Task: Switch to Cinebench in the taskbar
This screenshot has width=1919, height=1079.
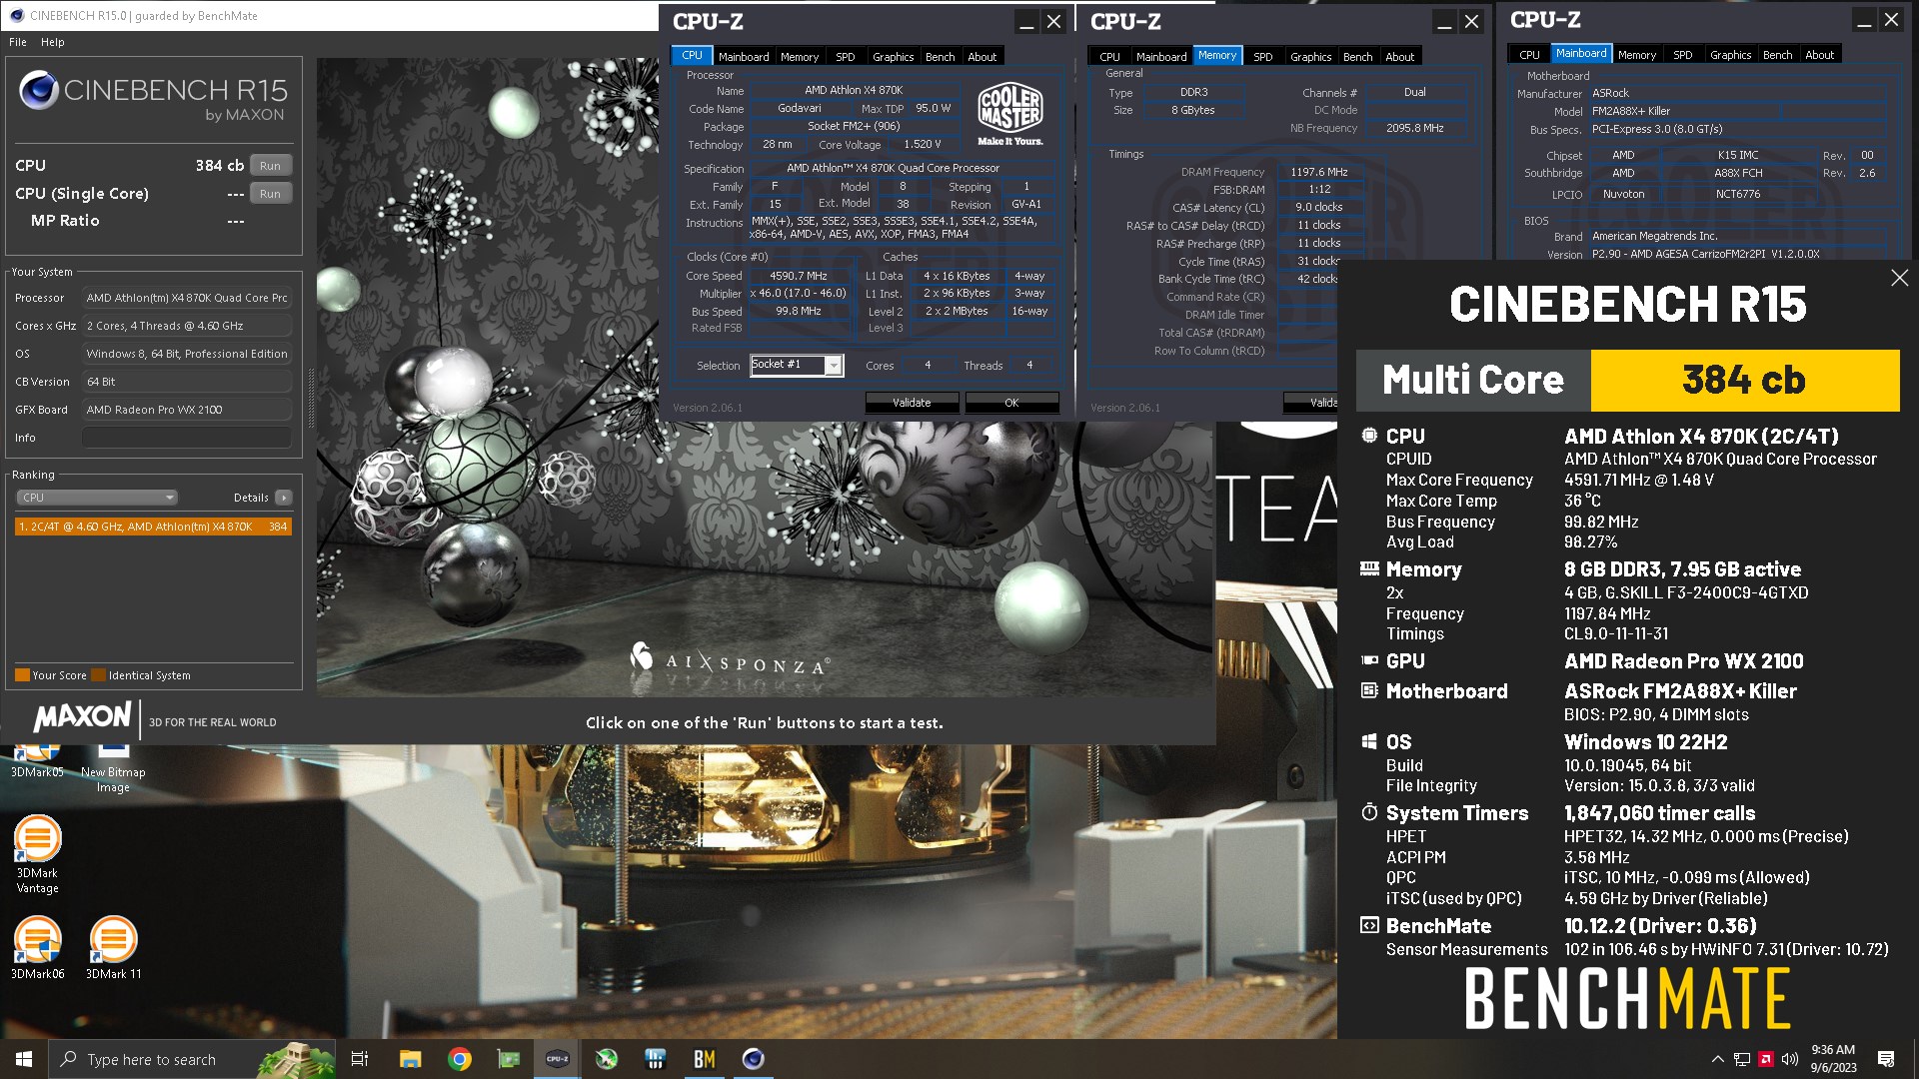Action: [753, 1059]
